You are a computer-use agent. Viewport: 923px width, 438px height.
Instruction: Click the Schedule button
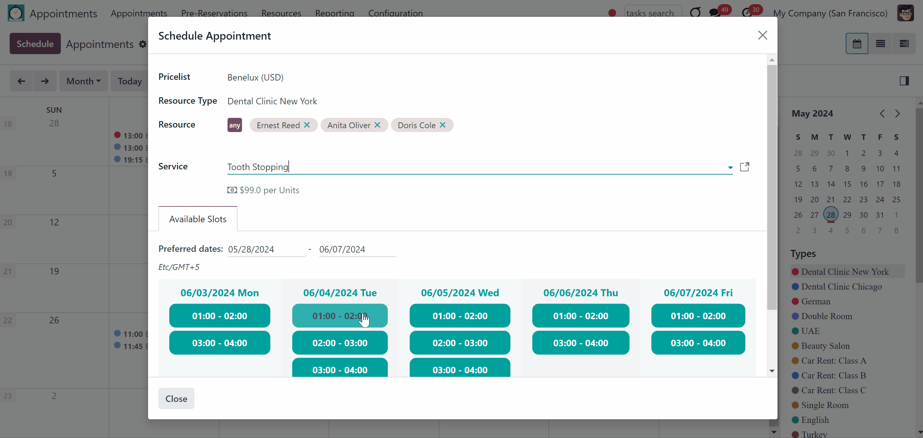point(35,44)
